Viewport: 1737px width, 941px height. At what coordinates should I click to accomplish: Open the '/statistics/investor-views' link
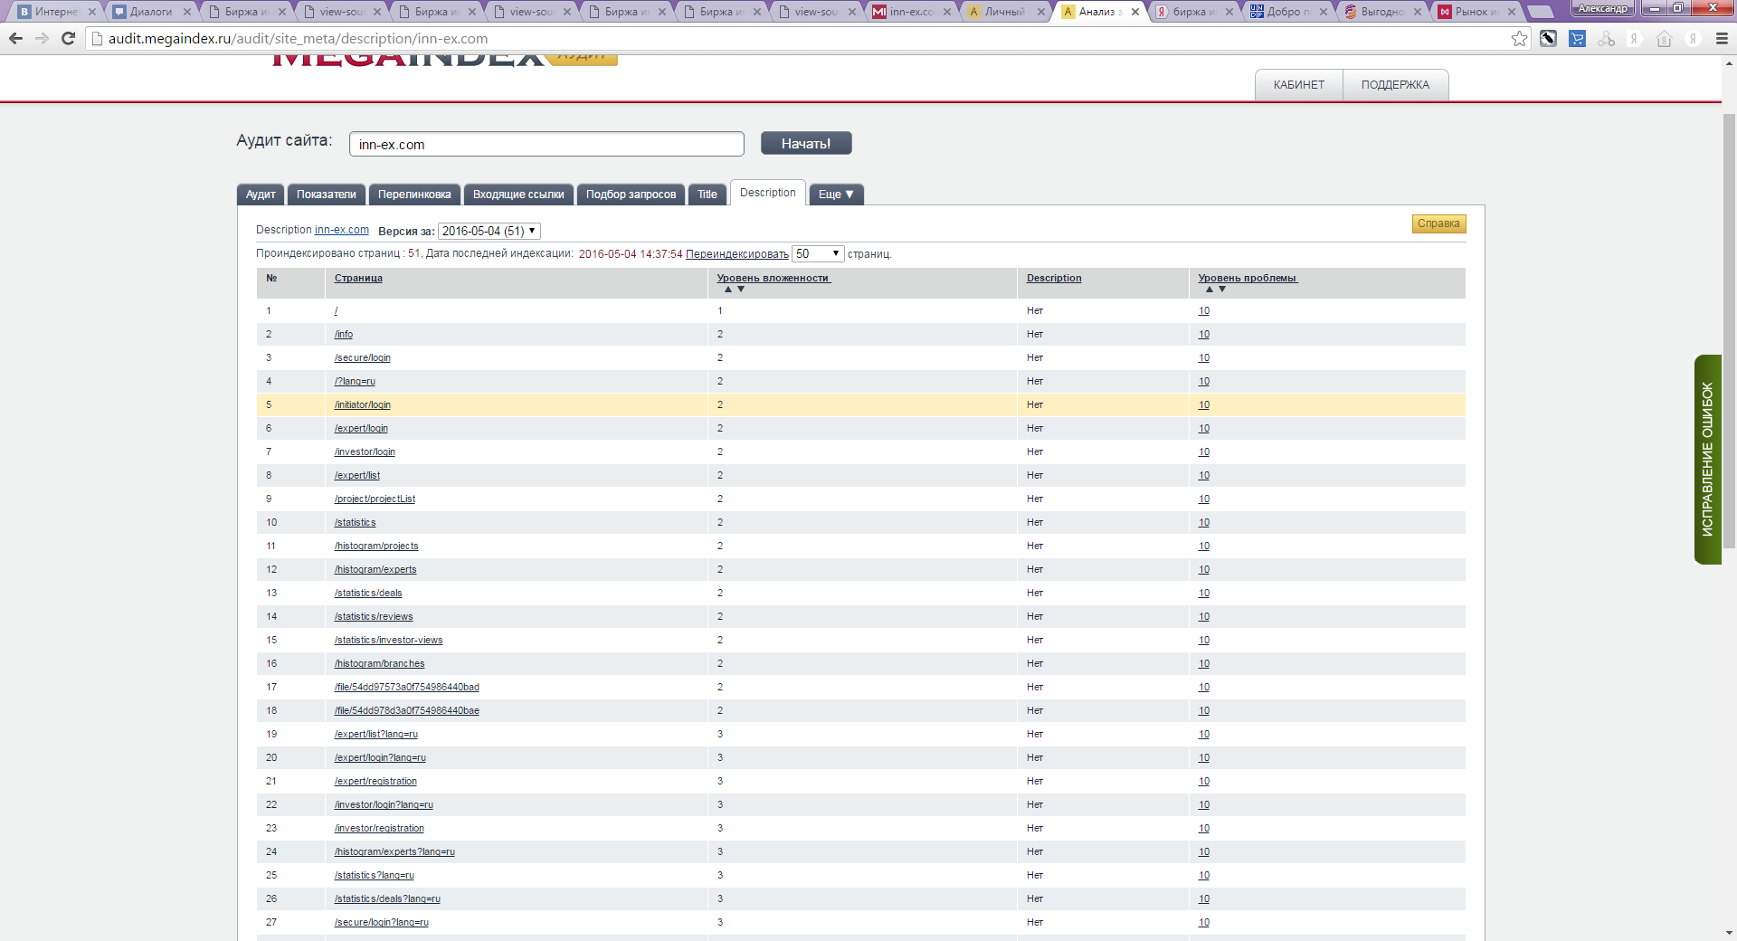pyautogui.click(x=389, y=641)
